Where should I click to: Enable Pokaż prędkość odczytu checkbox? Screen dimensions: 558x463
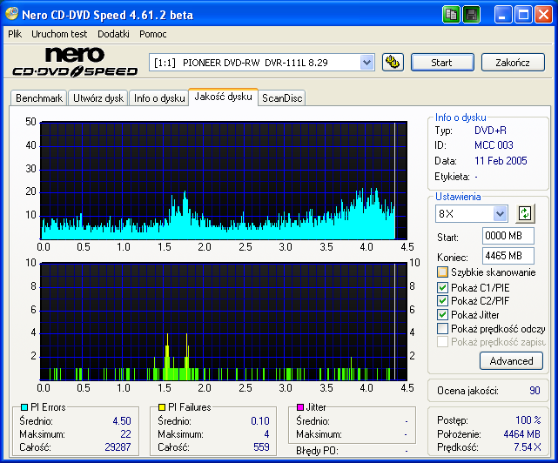[442, 328]
